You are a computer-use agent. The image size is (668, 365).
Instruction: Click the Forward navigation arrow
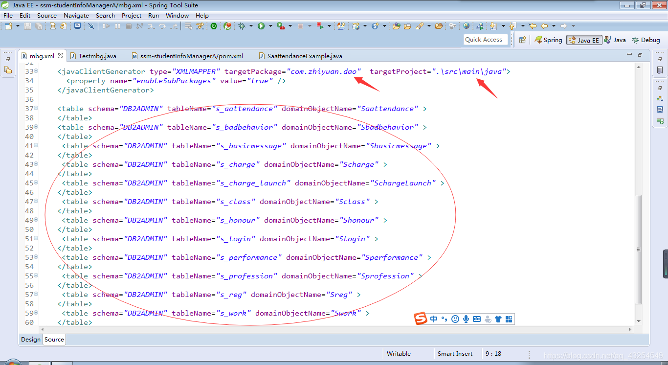[x=563, y=26]
